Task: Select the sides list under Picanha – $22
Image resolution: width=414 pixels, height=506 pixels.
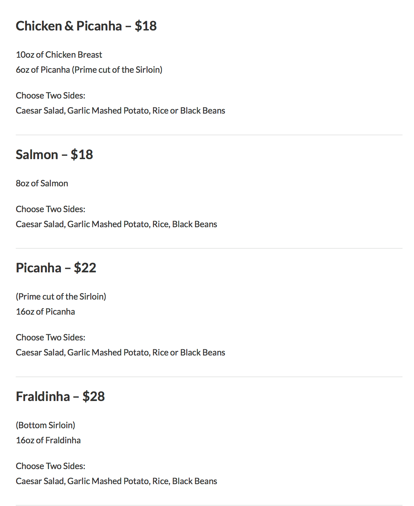Action: (120, 352)
